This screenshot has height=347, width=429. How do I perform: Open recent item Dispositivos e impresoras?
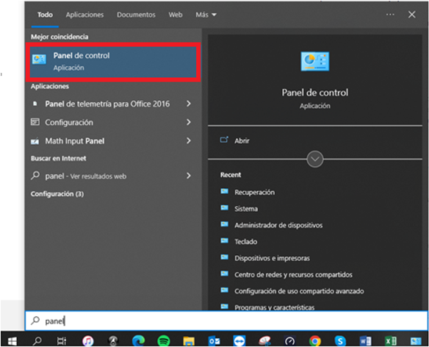coord(272,258)
